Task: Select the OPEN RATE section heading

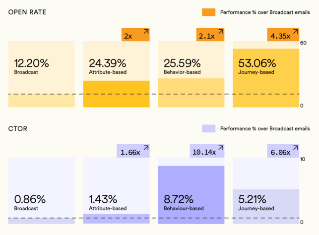Action: pyautogui.click(x=28, y=12)
